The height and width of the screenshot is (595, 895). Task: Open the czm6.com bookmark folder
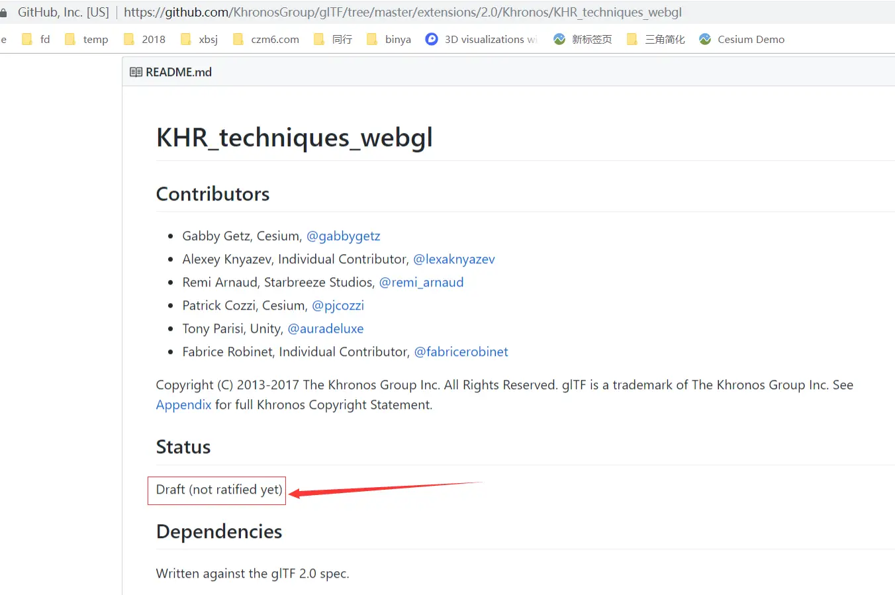(266, 40)
